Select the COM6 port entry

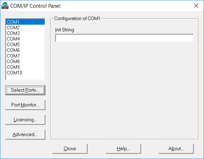point(25,50)
